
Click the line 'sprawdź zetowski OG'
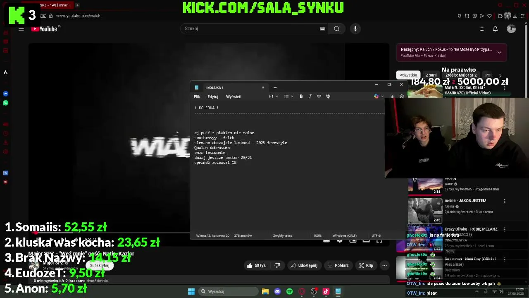[215, 163]
